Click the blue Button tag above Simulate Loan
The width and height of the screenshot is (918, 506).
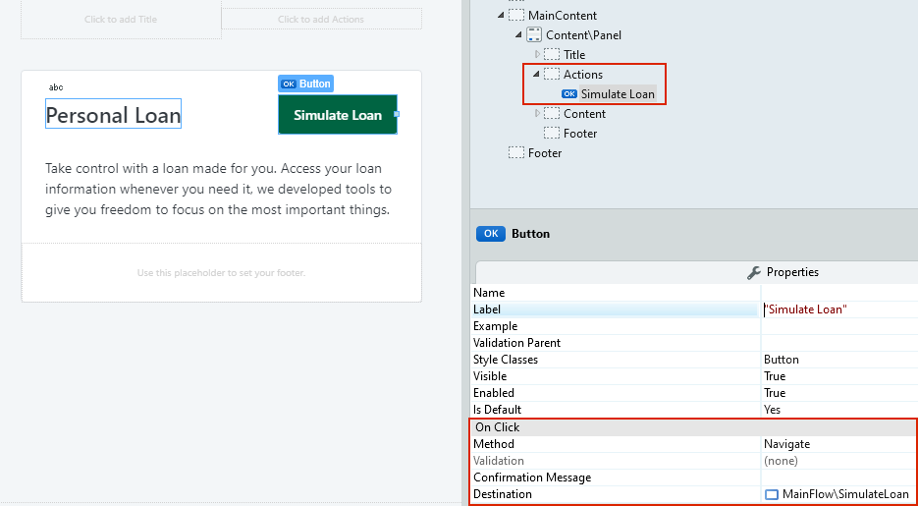[305, 84]
